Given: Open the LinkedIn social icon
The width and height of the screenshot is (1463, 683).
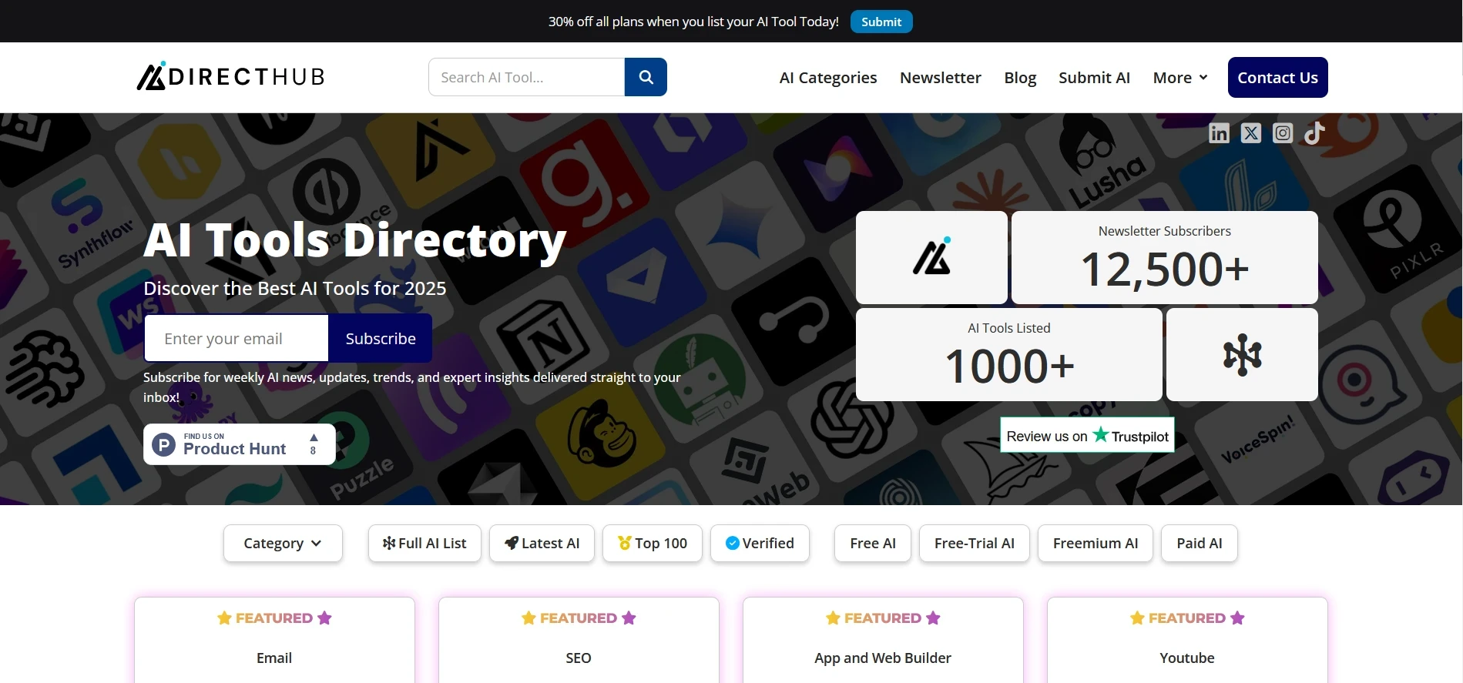Looking at the screenshot, I should click(1219, 133).
